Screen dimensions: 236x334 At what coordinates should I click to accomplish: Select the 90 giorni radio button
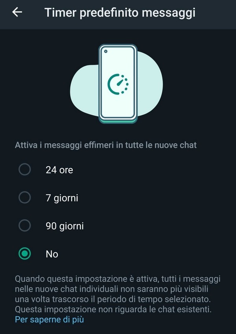pos(24,226)
